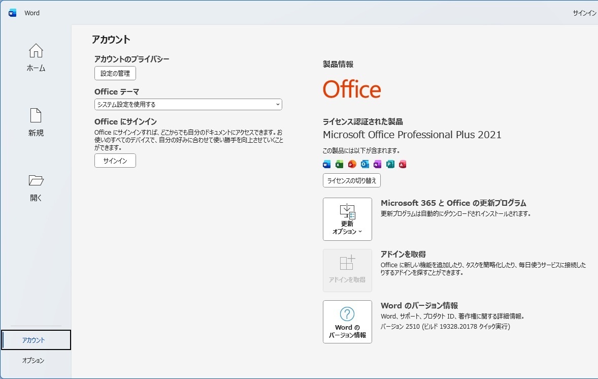The width and height of the screenshot is (598, 379).
Task: Click the ライセンス認証された製品 label
Action: (x=362, y=122)
